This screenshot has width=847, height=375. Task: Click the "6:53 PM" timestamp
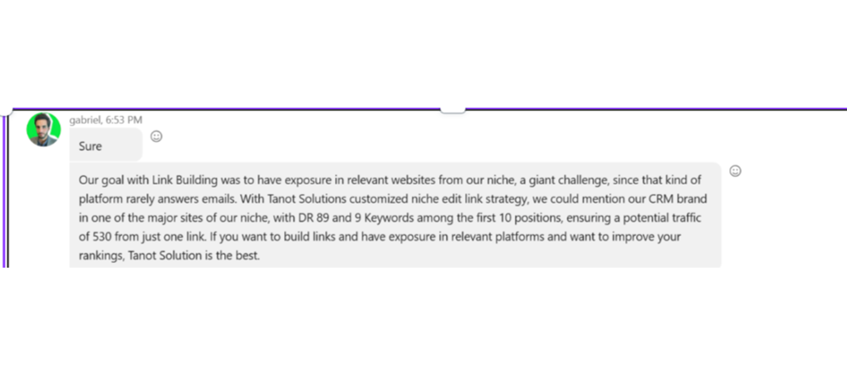pyautogui.click(x=124, y=120)
